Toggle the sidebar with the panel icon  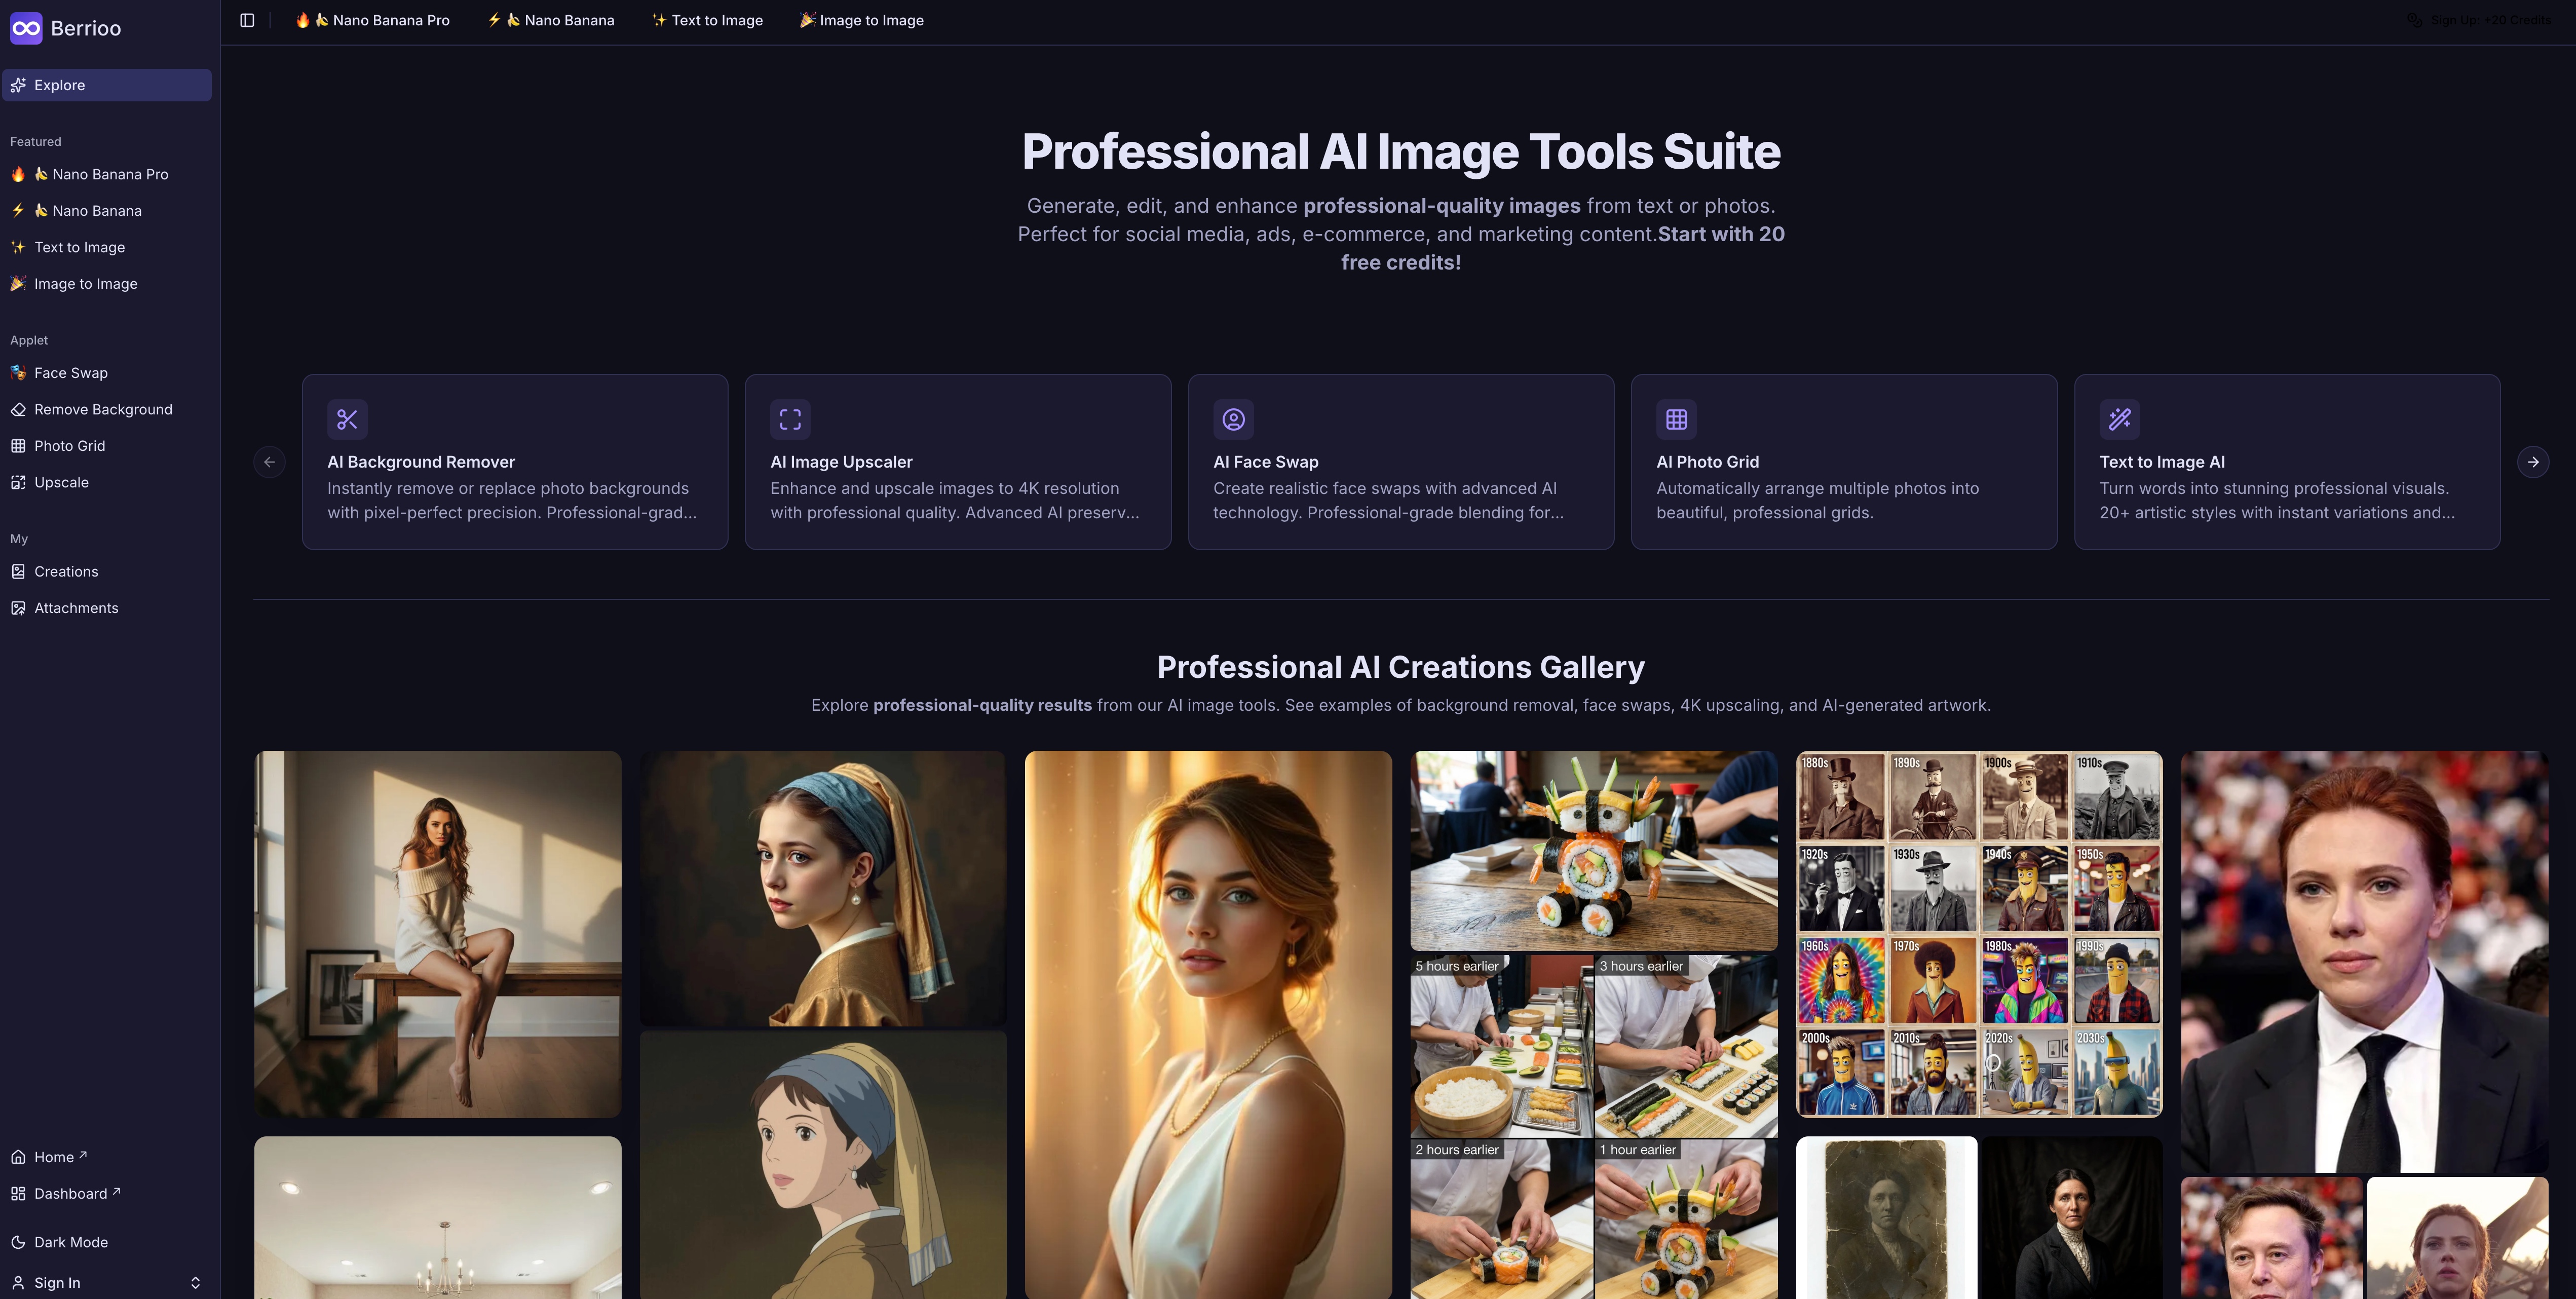[x=247, y=19]
